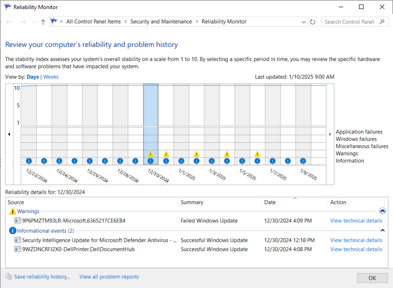This screenshot has height=288, width=393.
Task: View technical details for Defender Antivirus update
Action: click(x=356, y=240)
